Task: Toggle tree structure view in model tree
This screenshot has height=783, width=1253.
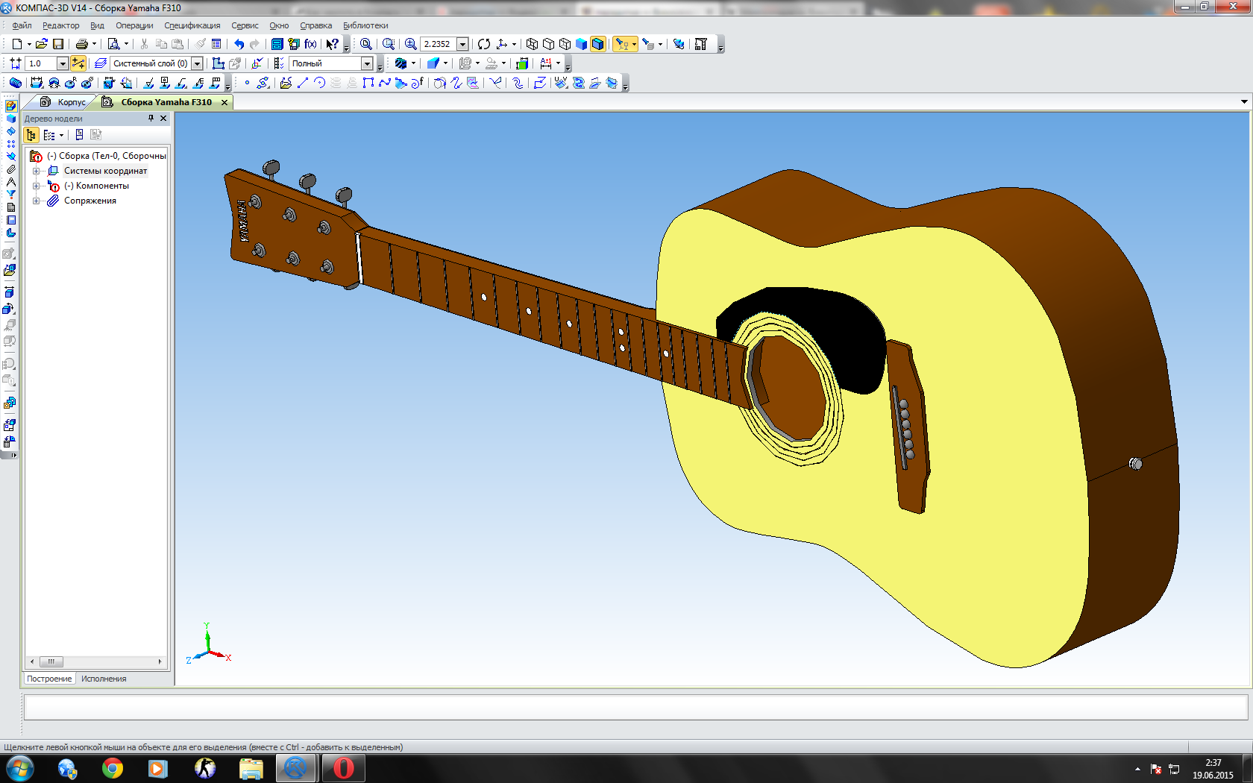Action: coord(31,135)
